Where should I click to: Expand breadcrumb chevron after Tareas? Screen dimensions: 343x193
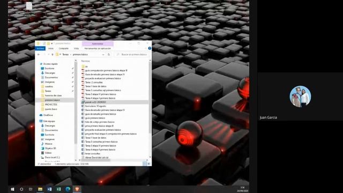pyautogui.click(x=70, y=55)
